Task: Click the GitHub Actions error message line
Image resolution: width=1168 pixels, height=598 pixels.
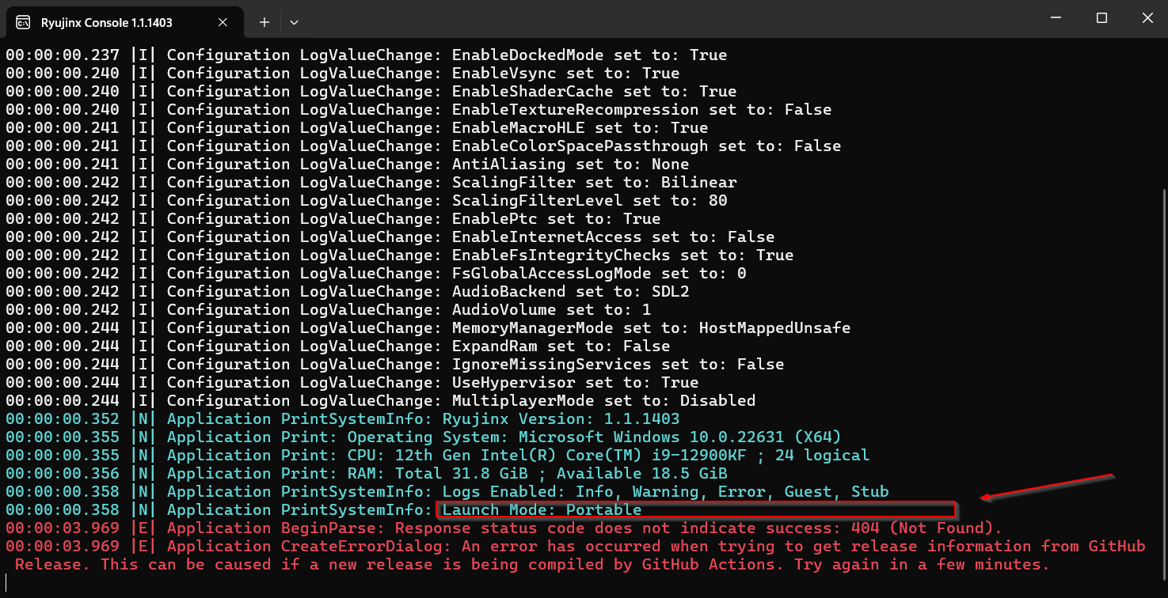Action: point(531,565)
